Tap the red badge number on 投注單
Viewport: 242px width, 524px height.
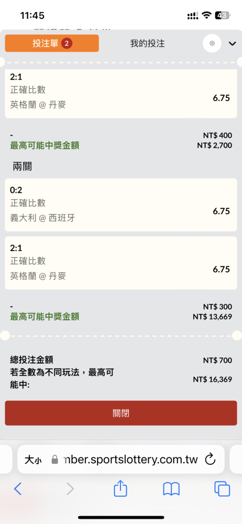coord(67,43)
